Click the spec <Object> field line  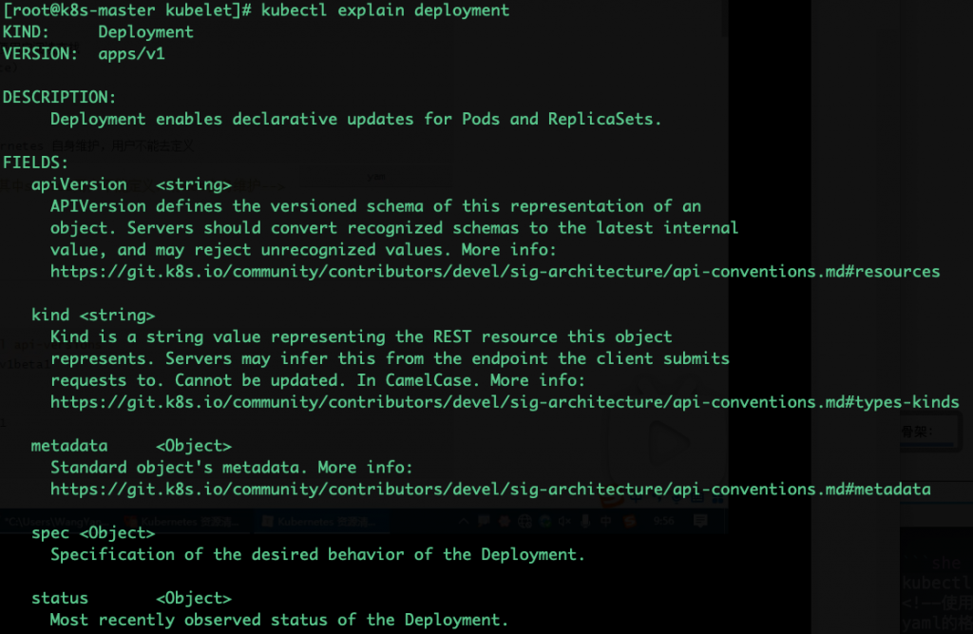(x=93, y=533)
